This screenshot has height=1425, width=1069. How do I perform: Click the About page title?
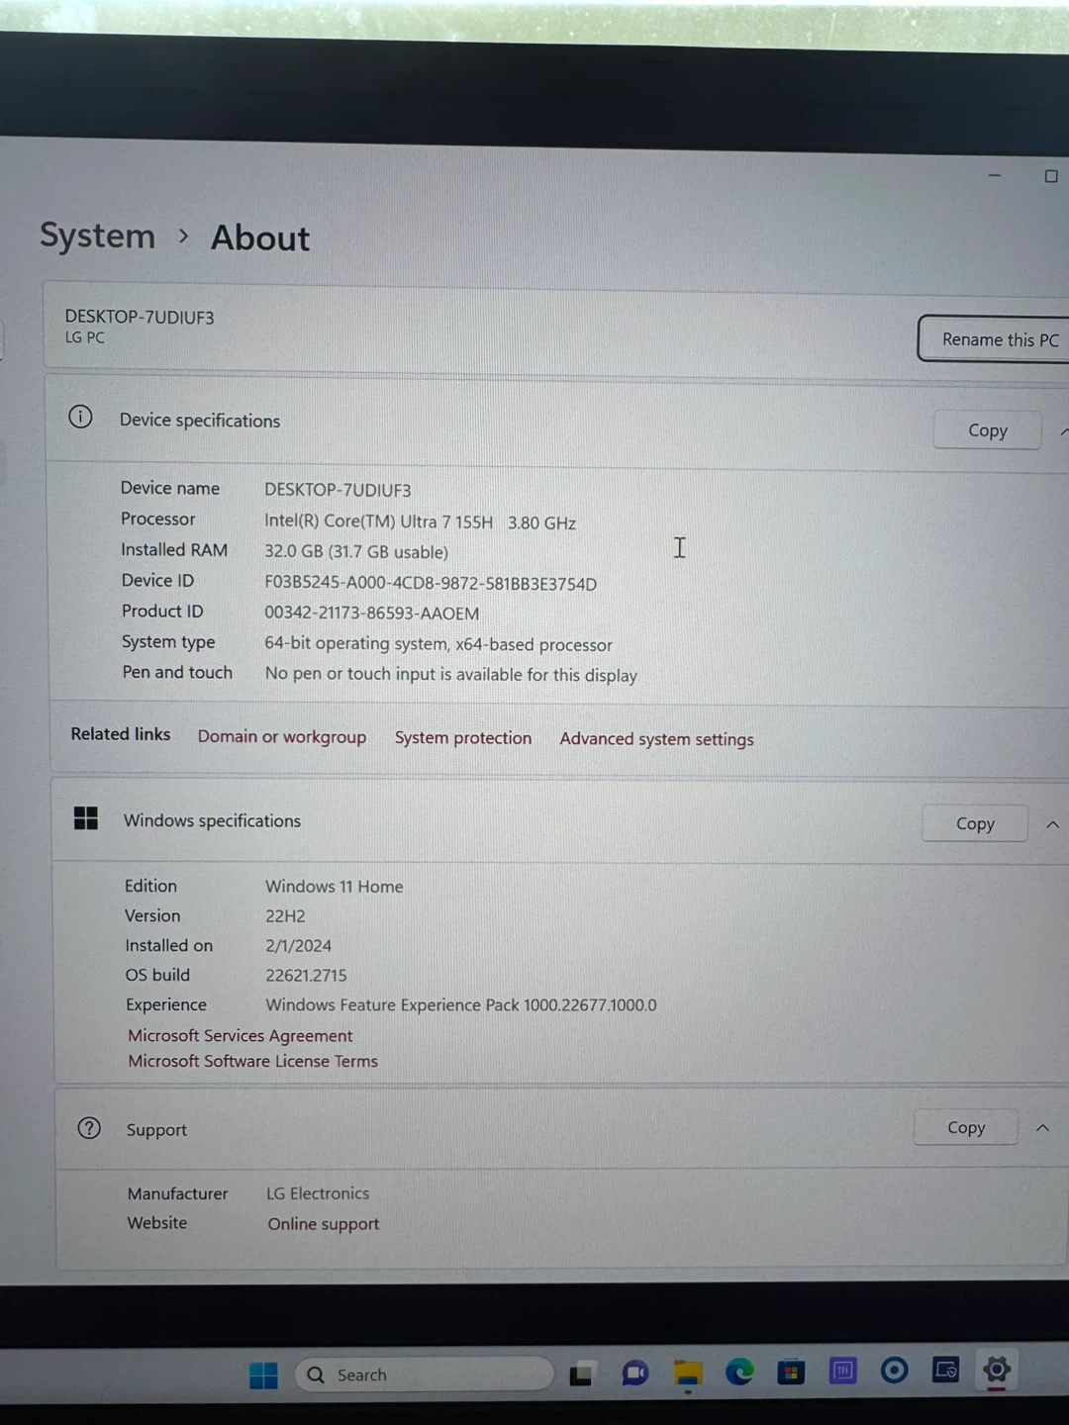tap(260, 237)
